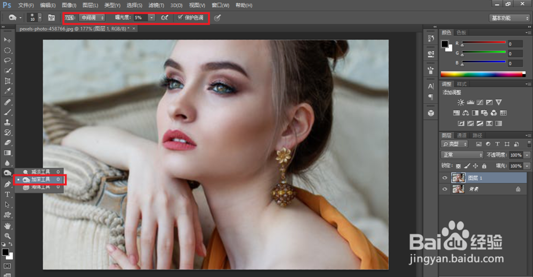Open the 不透明度 dropdown arrow
This screenshot has width=533, height=277.
(x=527, y=155)
